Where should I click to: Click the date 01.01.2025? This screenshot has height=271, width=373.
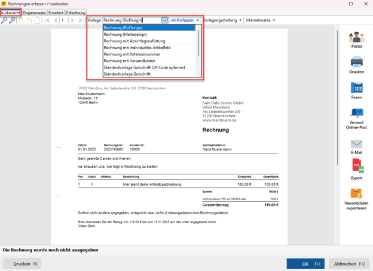click(x=87, y=149)
